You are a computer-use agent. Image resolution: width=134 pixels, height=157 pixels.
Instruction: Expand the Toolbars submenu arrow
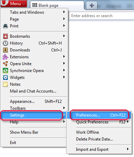[x=64, y=108]
